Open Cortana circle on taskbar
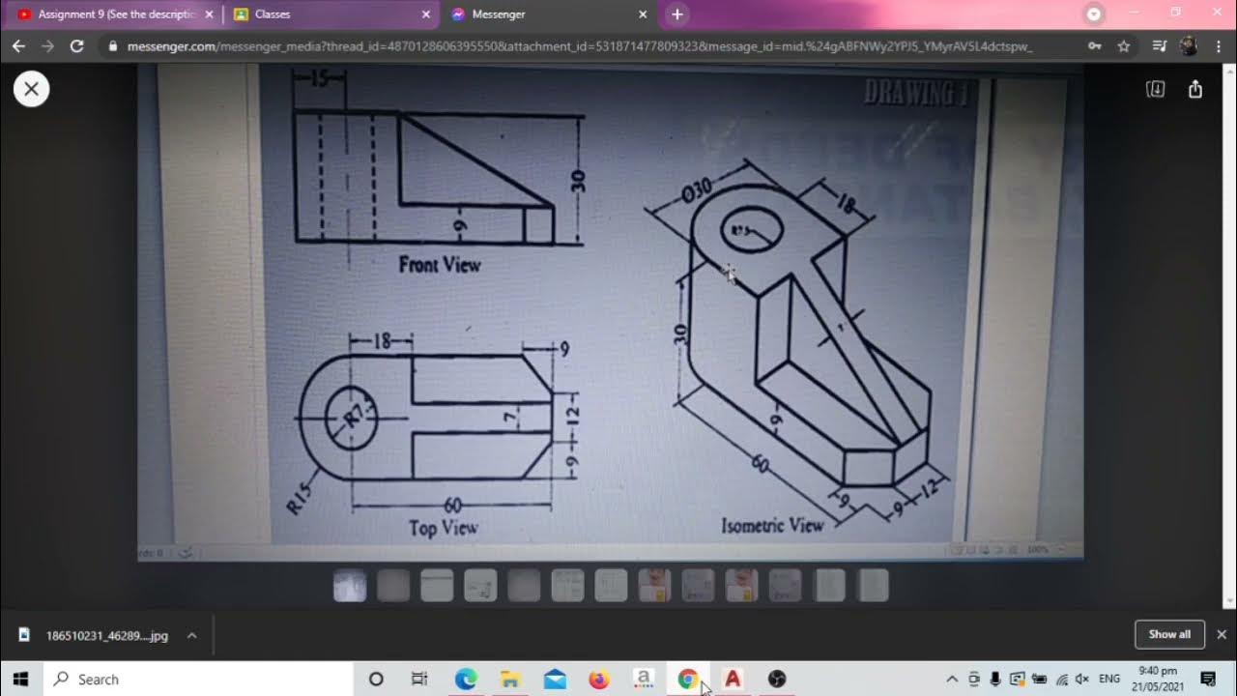 tap(376, 680)
